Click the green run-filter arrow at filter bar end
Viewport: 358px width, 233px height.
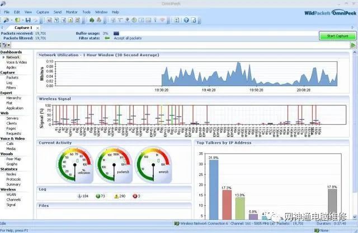point(353,45)
